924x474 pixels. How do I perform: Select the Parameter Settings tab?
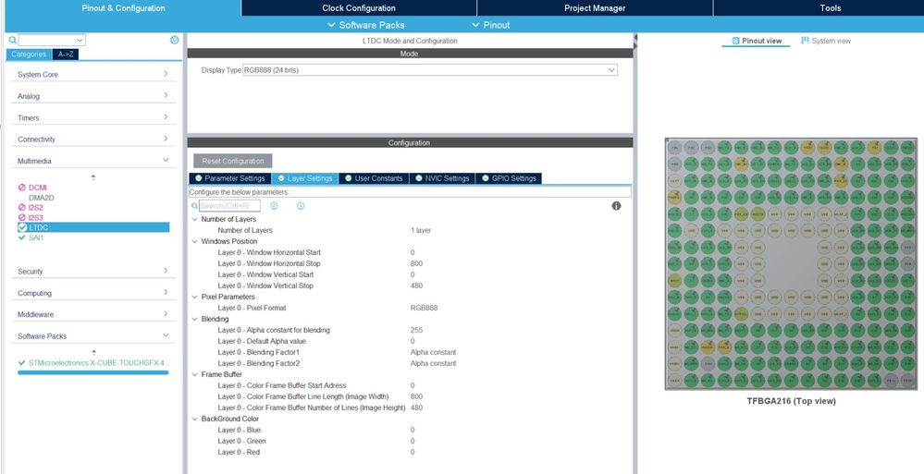click(229, 178)
